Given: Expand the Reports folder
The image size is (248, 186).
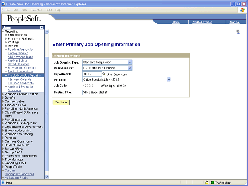Looking at the screenshot, I should pos(6,46).
